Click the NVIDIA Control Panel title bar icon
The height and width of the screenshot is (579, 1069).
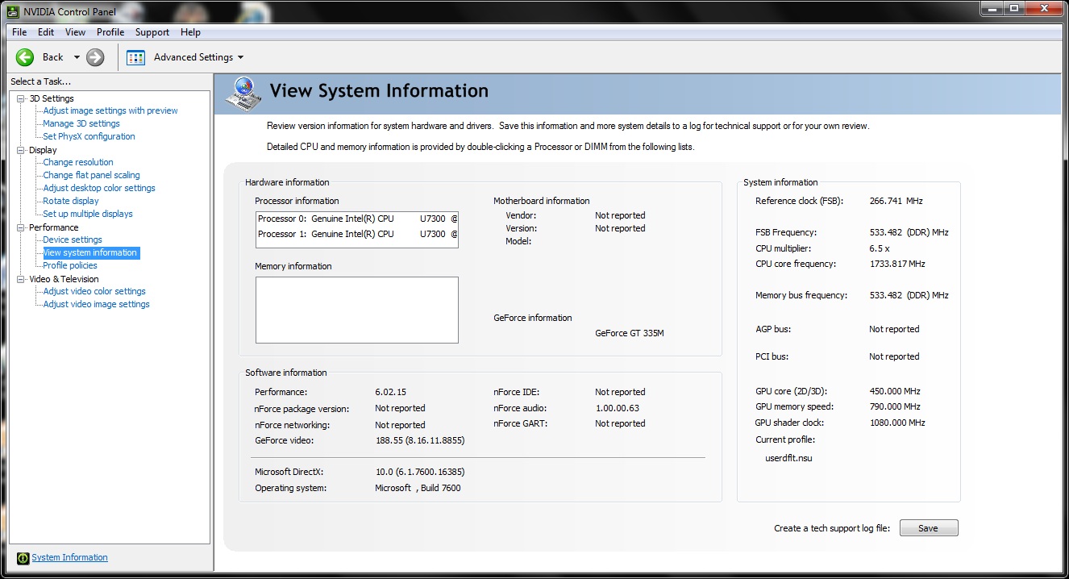(14, 11)
